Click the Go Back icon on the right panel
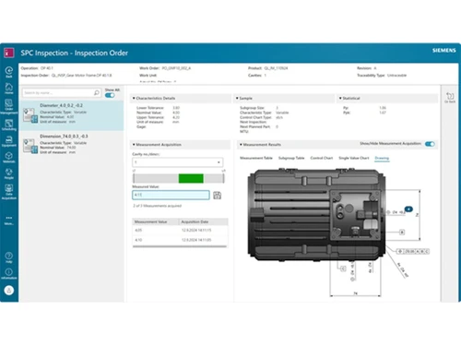This screenshot has width=461, height=346. click(x=450, y=97)
